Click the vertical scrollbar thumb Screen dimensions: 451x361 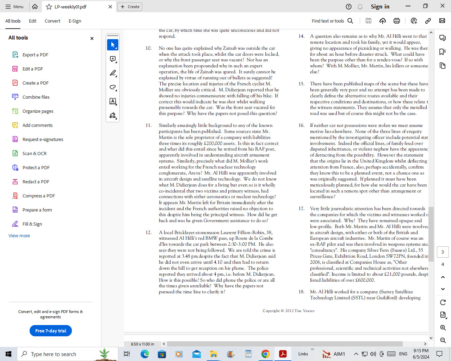431,234
